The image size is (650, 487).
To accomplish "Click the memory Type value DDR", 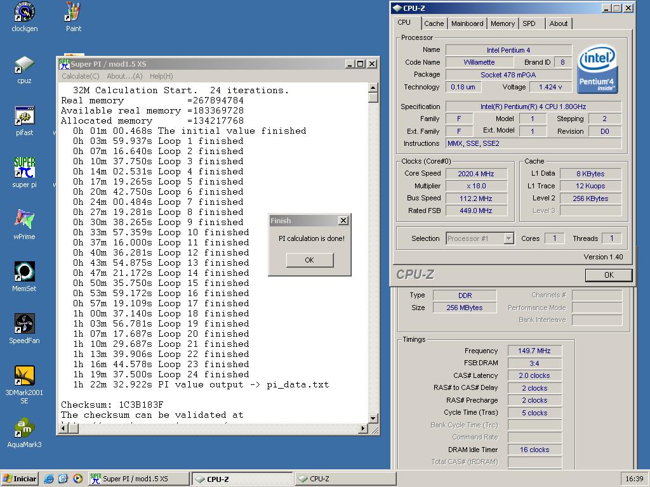I will point(465,295).
